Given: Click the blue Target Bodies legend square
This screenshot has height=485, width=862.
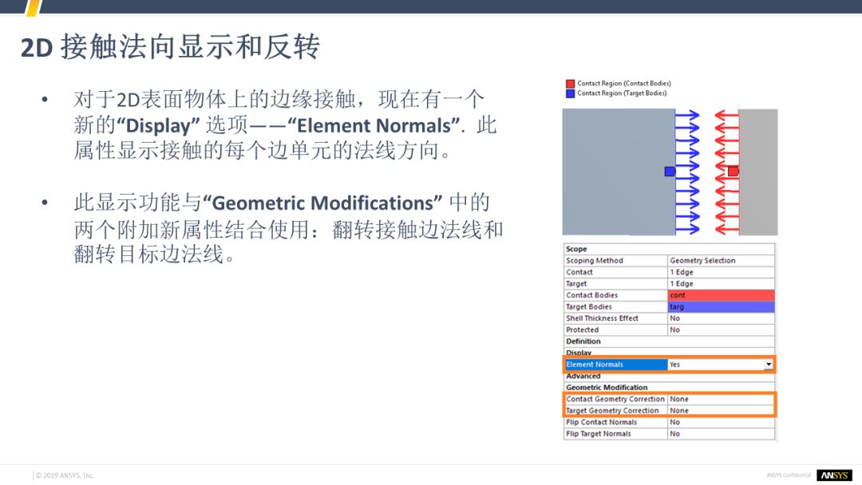Looking at the screenshot, I should coord(570,93).
